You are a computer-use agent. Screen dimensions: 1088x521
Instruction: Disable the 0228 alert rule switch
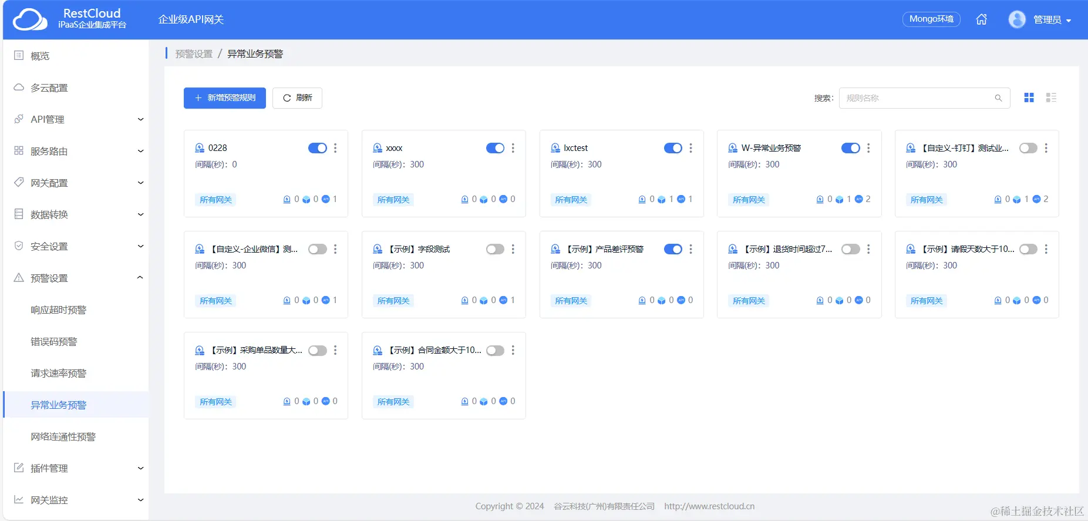tap(318, 148)
